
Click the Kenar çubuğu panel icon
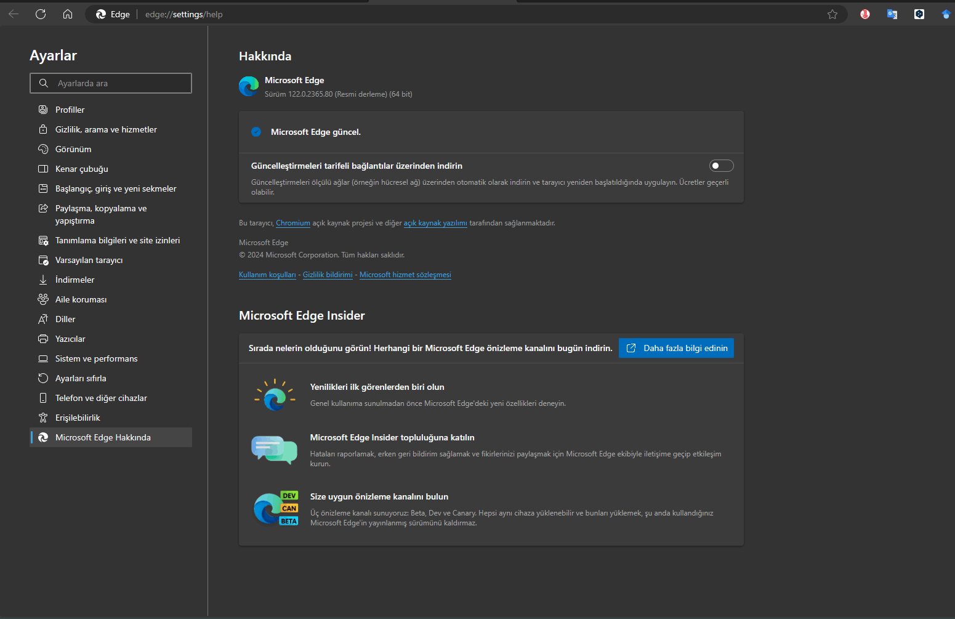[43, 169]
